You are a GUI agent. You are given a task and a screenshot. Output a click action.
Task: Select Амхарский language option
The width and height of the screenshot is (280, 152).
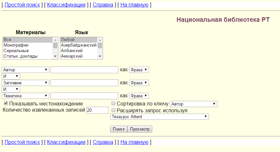[x=79, y=56]
